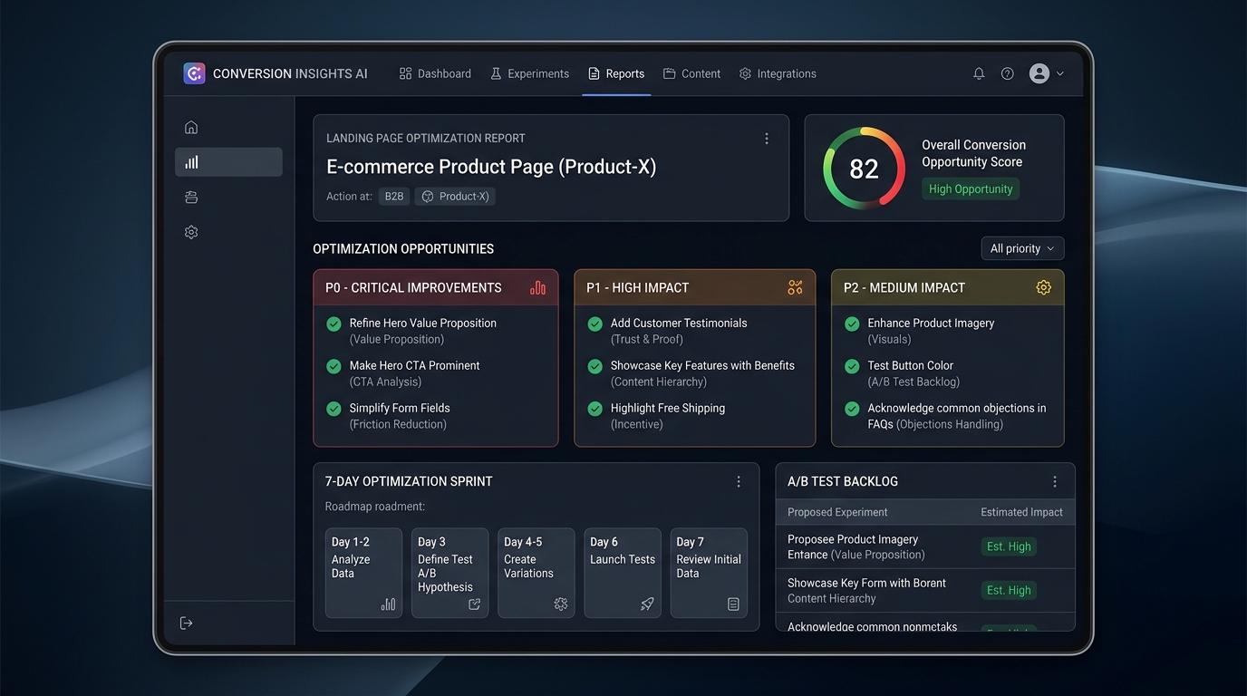Open the Integrations tab
Viewport: 1247px width, 696px height.
click(x=778, y=73)
